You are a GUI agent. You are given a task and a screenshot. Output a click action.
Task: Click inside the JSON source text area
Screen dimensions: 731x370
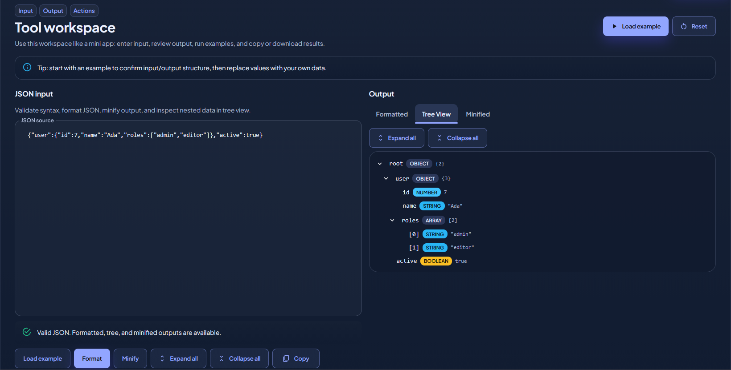click(x=188, y=218)
